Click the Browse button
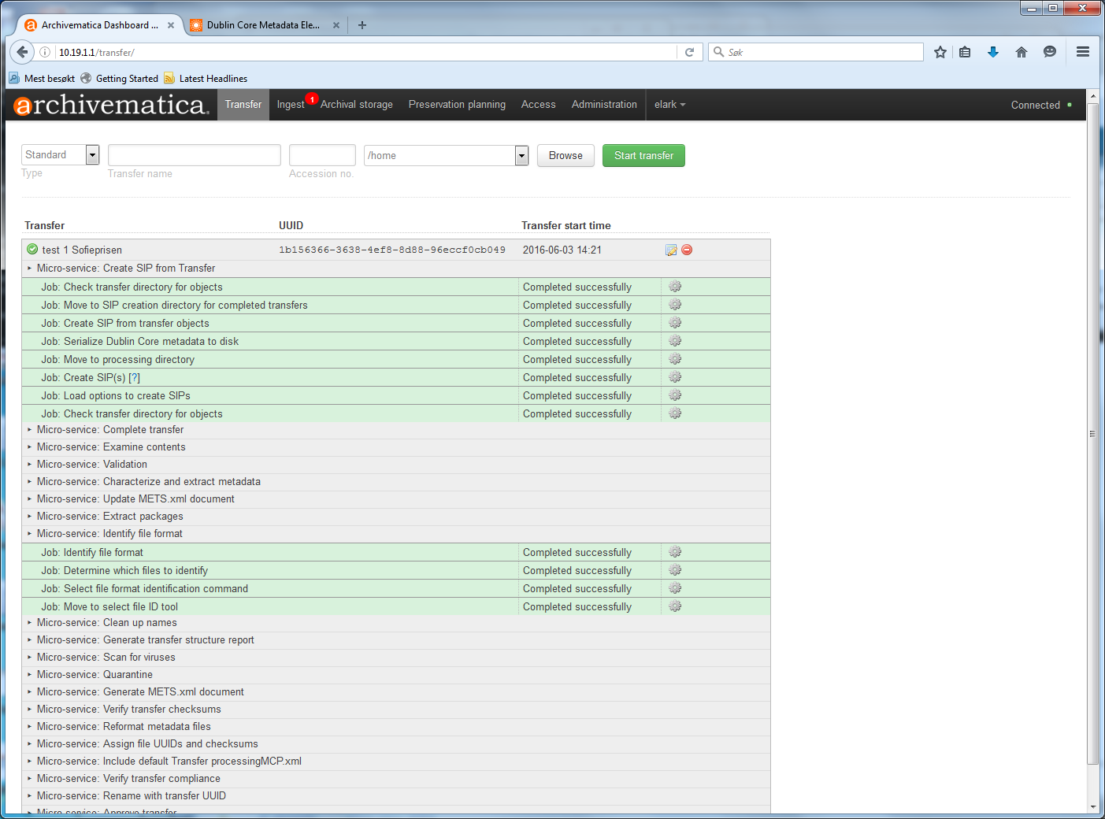The width and height of the screenshot is (1105, 819). tap(565, 155)
